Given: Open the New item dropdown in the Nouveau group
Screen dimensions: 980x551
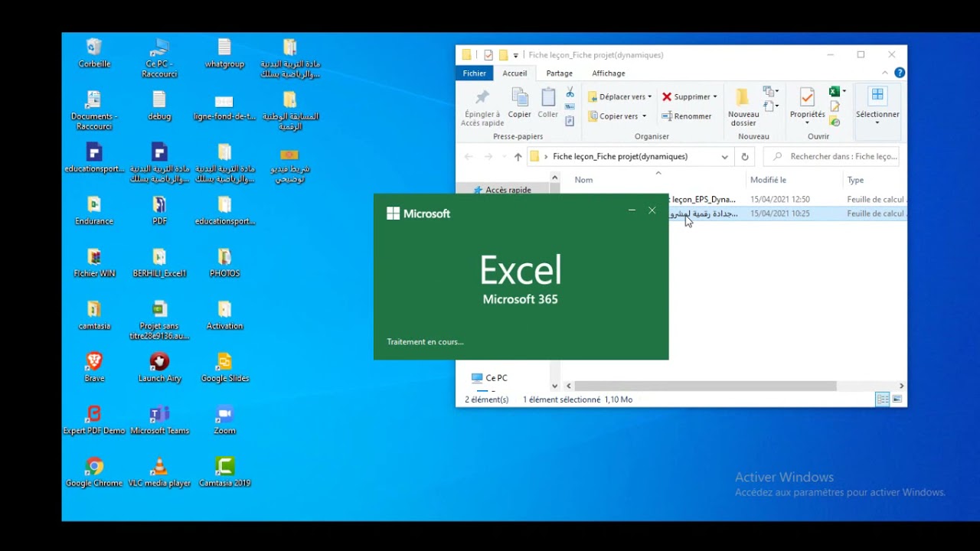Looking at the screenshot, I should pyautogui.click(x=771, y=93).
